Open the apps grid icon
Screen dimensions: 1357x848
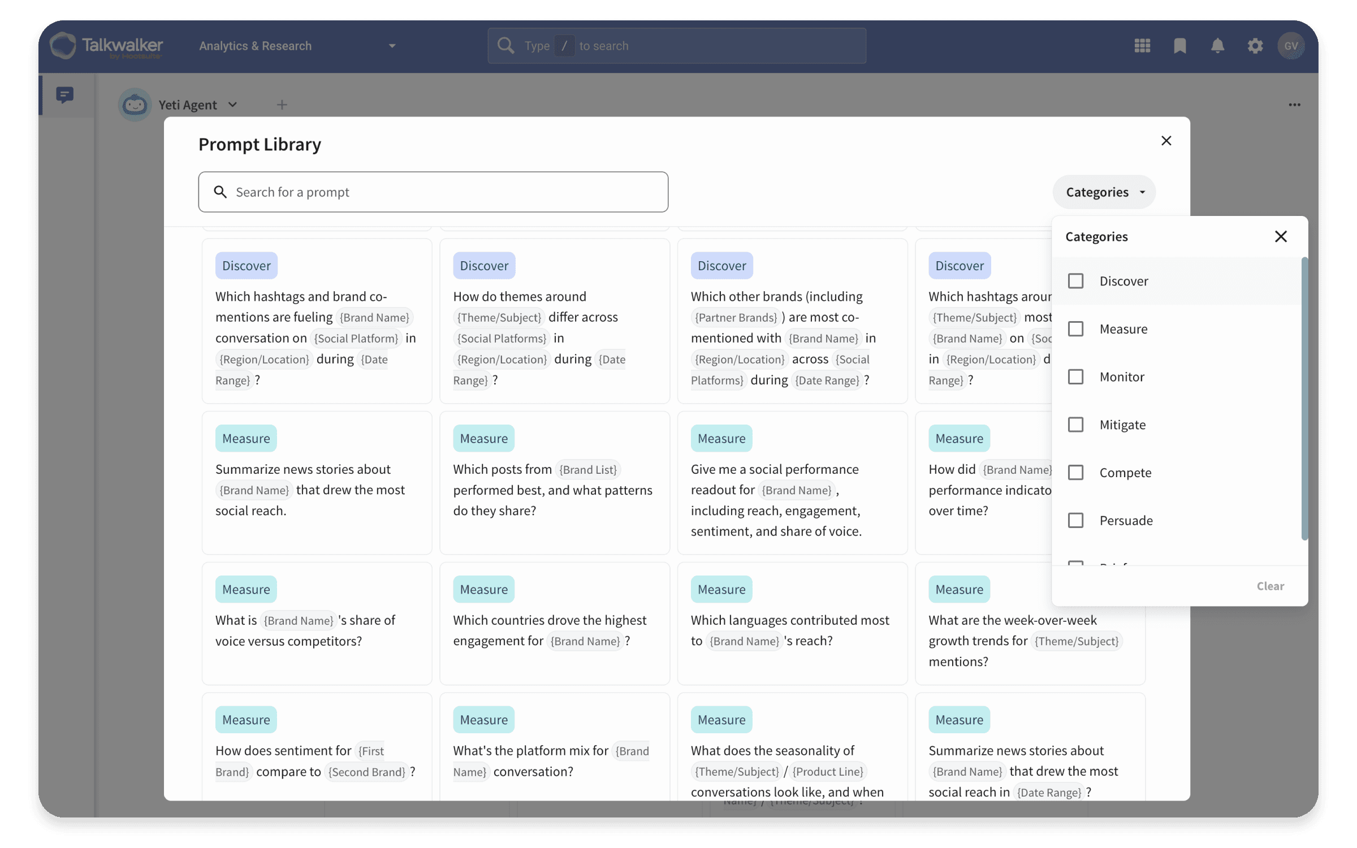pos(1142,46)
